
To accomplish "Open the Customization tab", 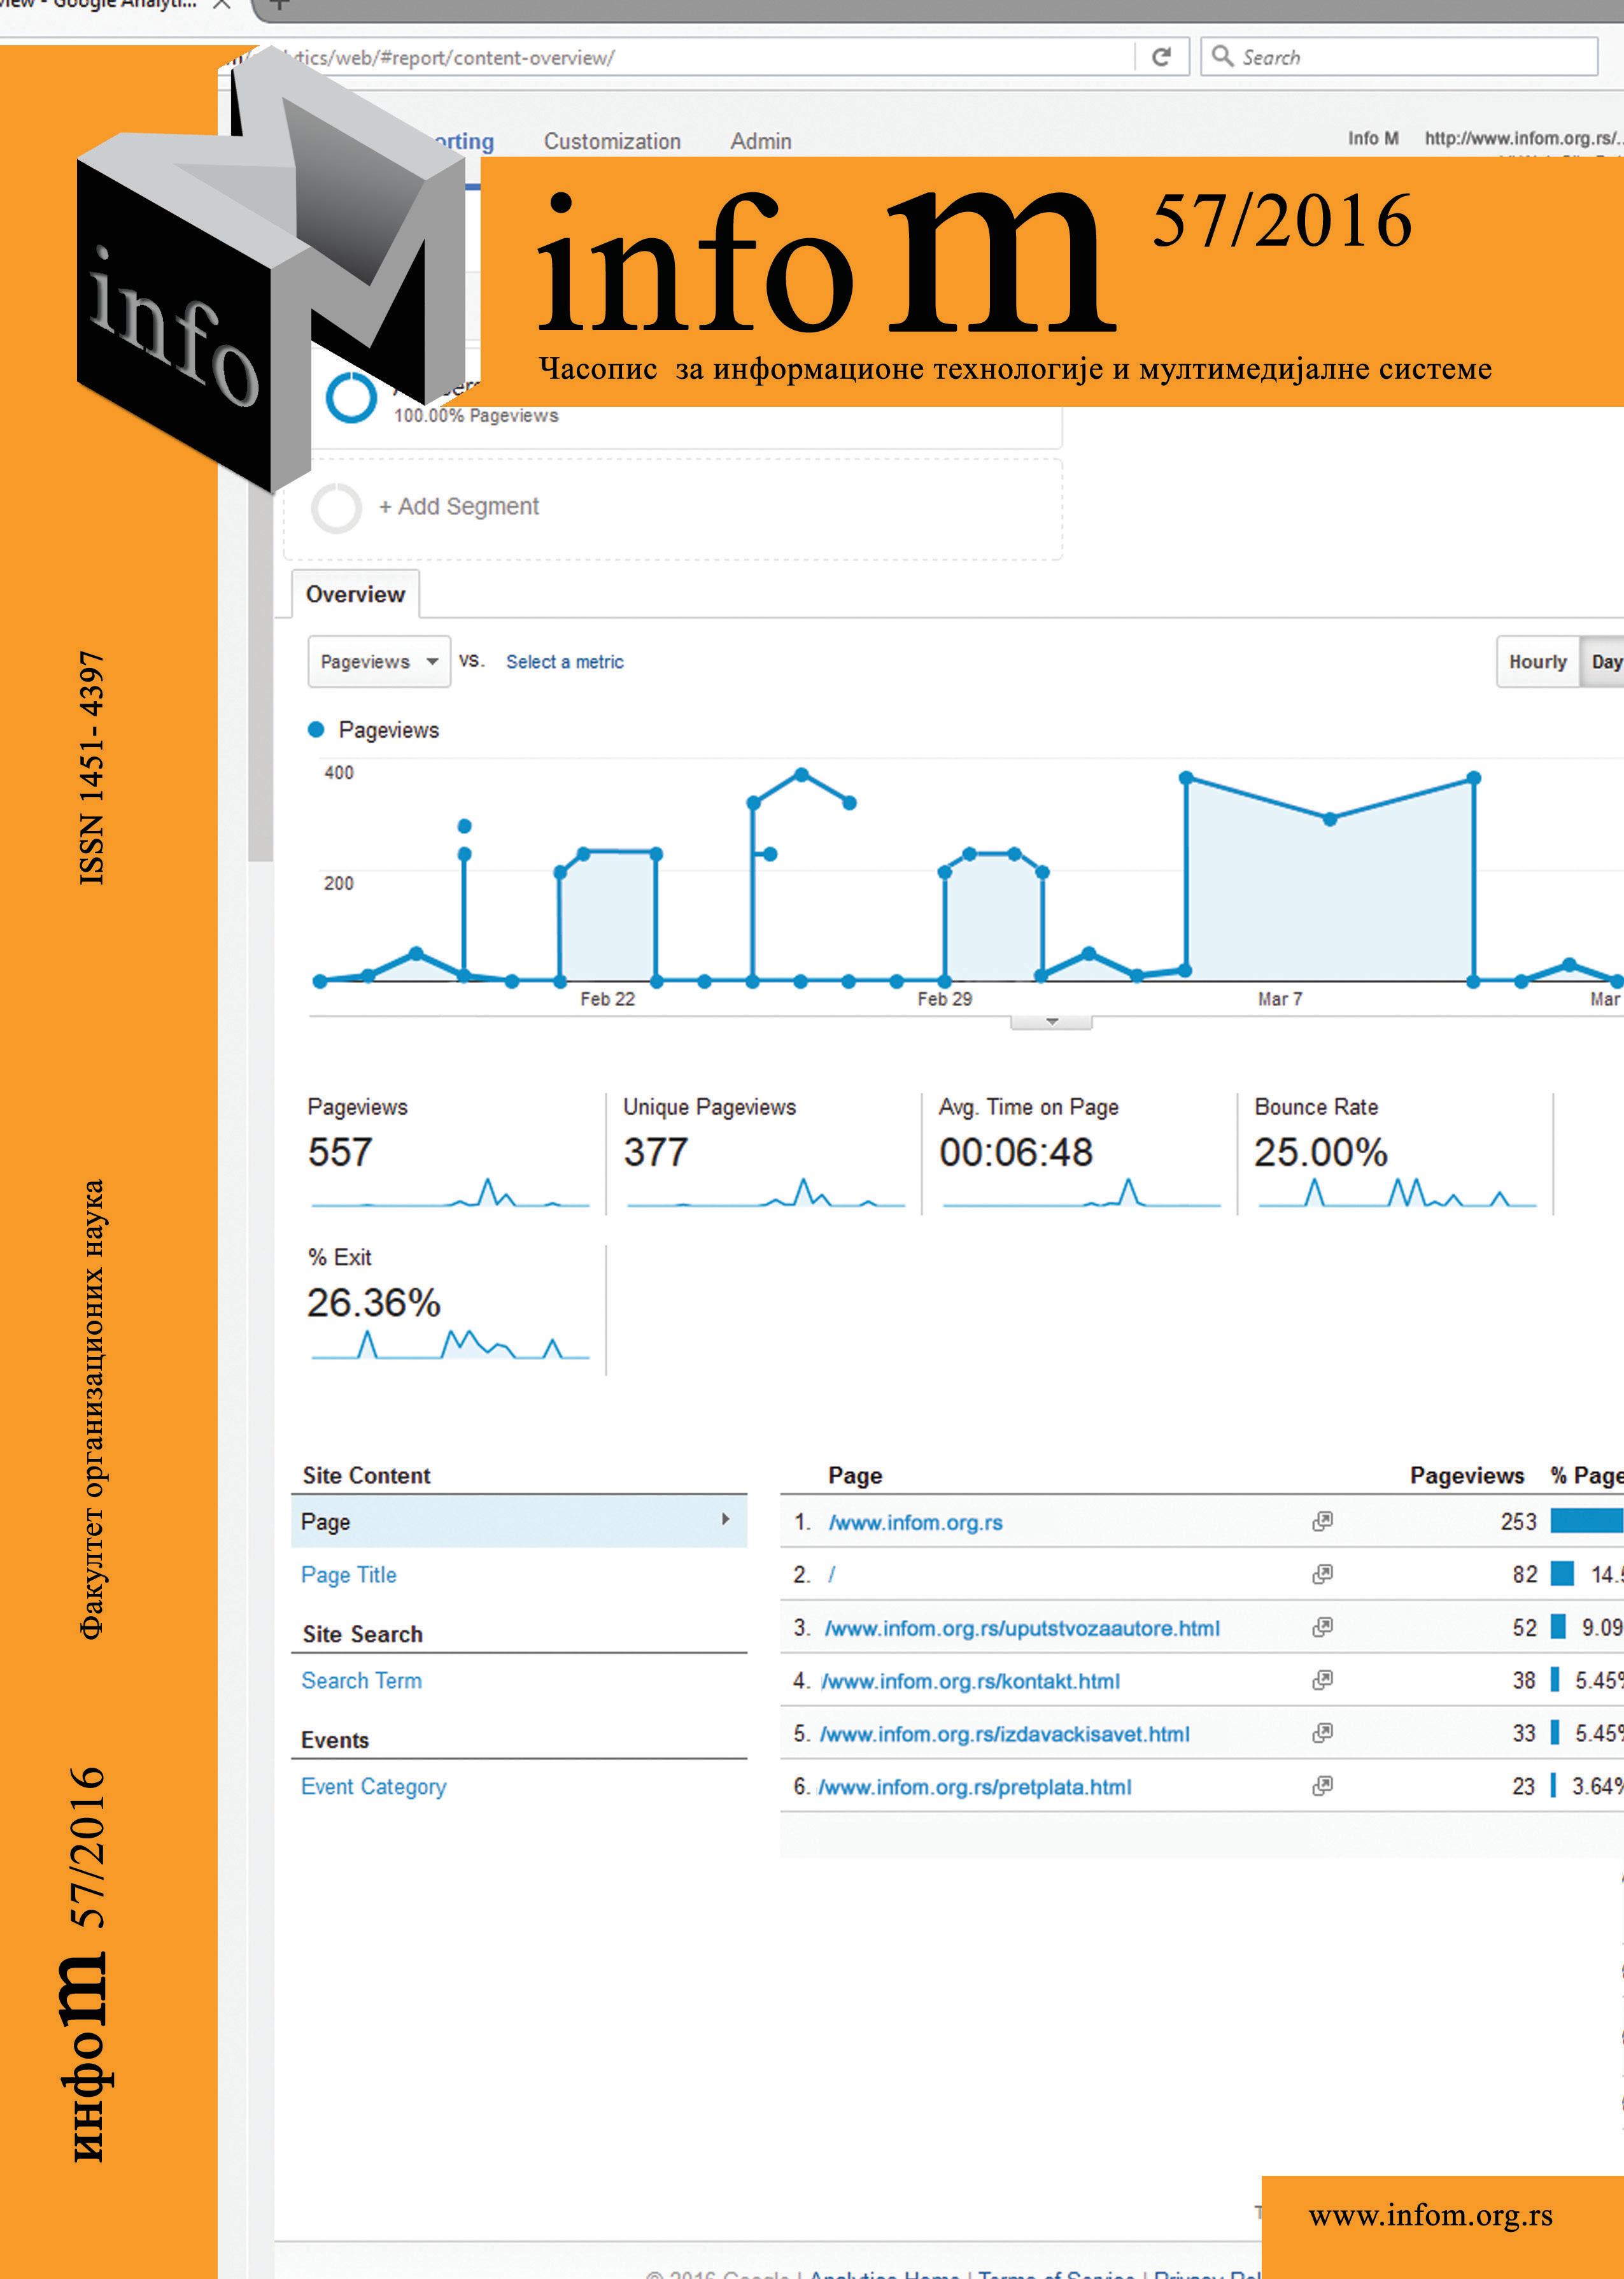I will tap(612, 142).
